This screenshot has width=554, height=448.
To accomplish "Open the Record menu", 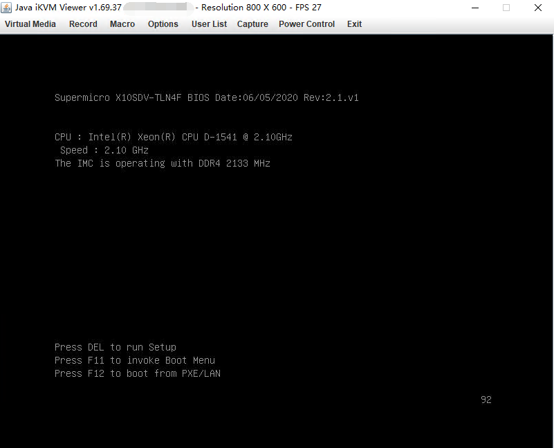I will pos(83,24).
